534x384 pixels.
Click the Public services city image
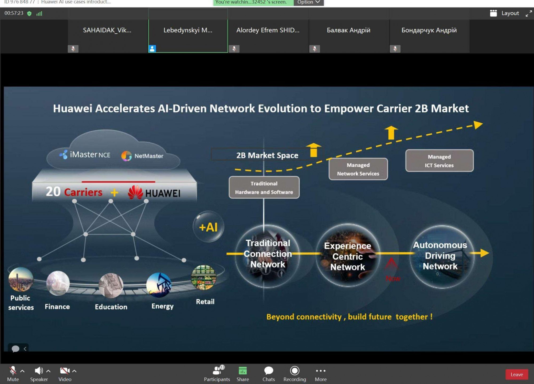21,279
